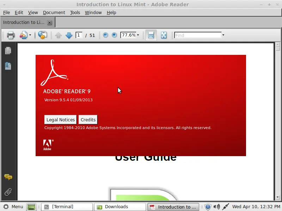
Task: Switch to the Downloads taskbar window
Action: [x=120, y=207]
